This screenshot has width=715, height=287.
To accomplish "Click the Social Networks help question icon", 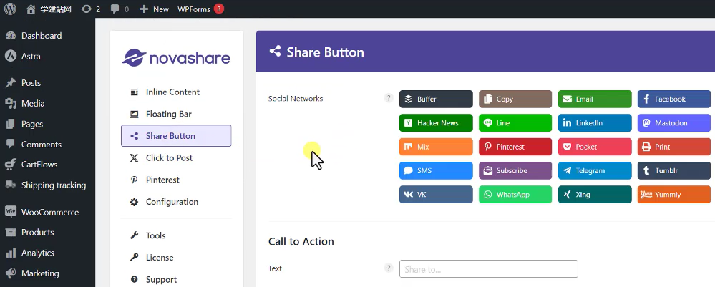I will (389, 99).
